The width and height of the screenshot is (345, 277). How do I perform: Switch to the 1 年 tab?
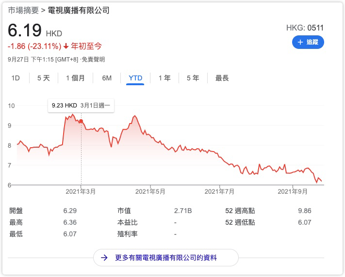click(x=164, y=78)
